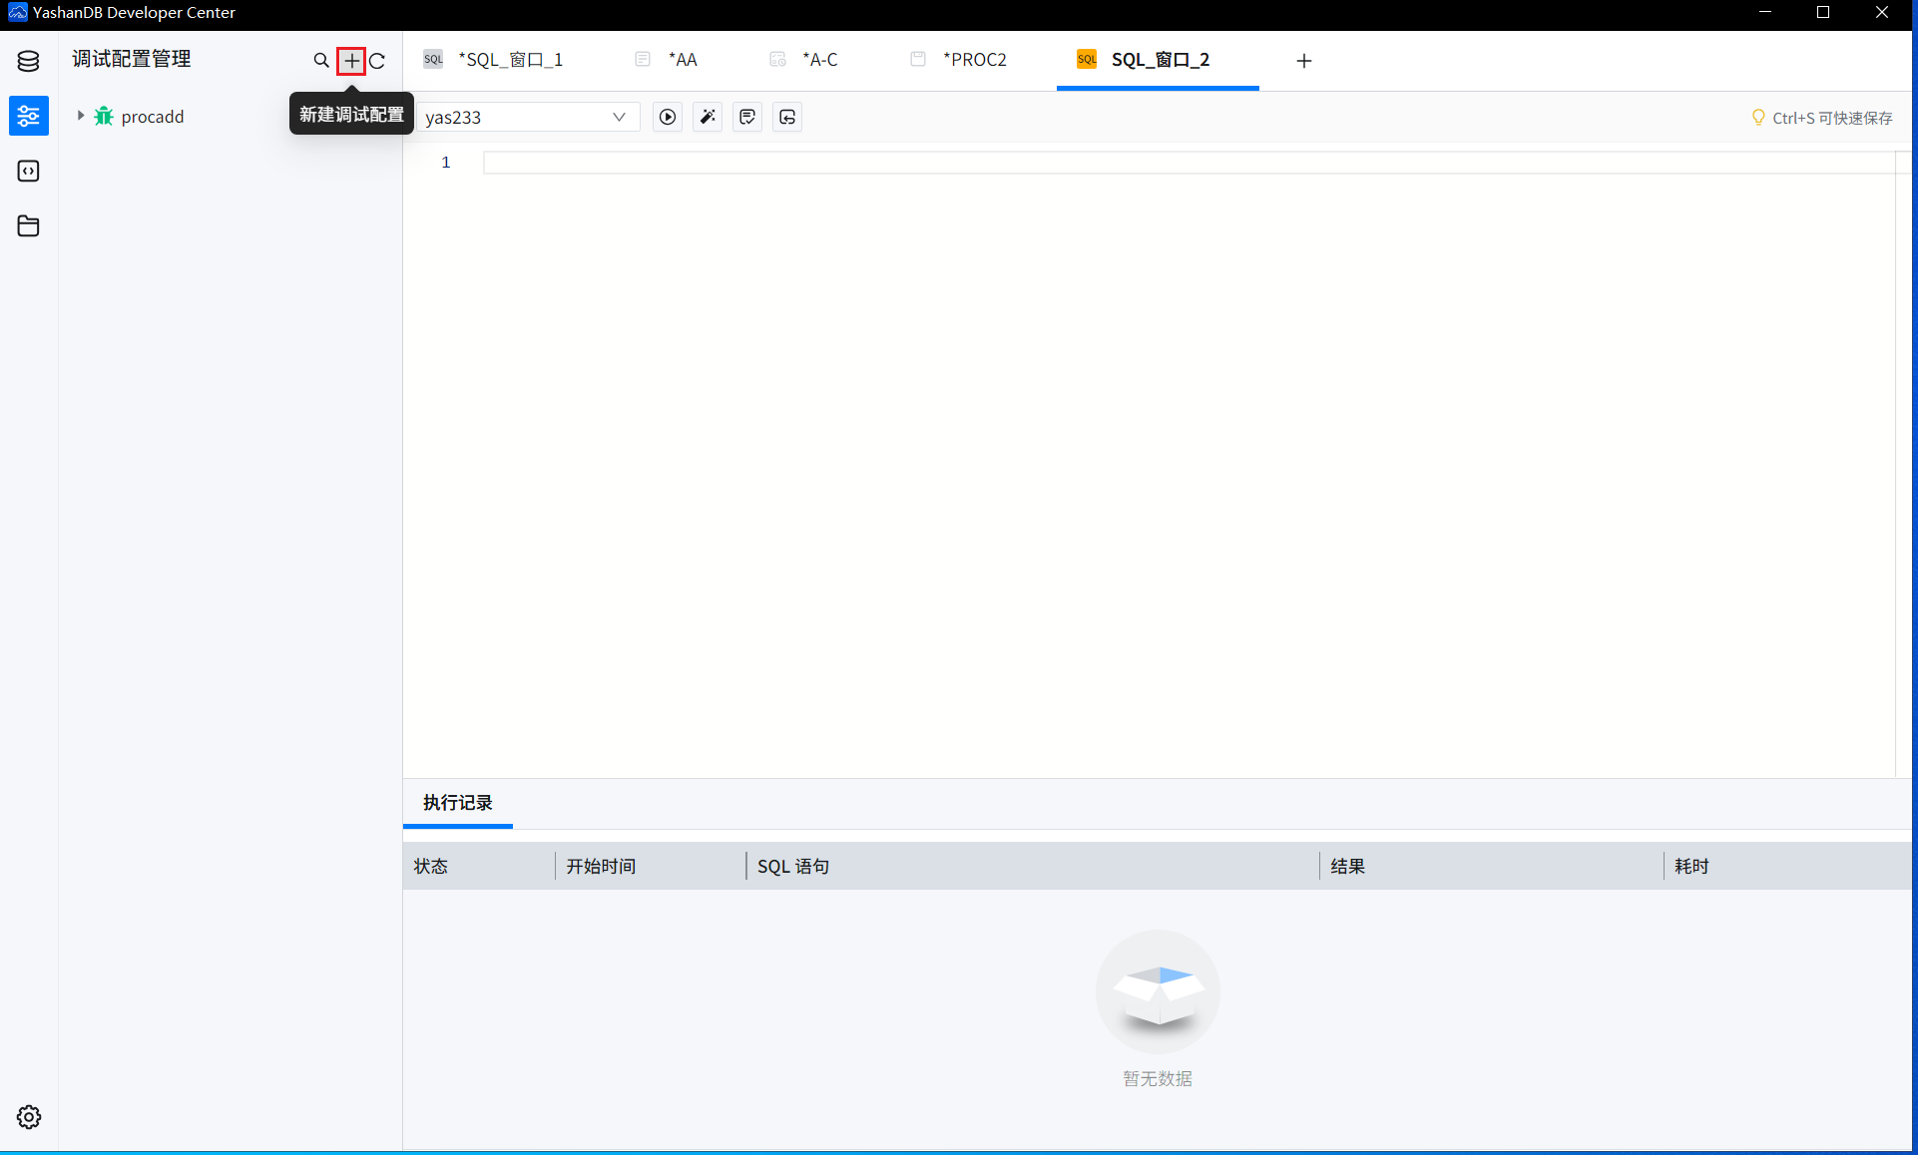Refresh the debug configuration list
The height and width of the screenshot is (1155, 1918).
coord(377,61)
